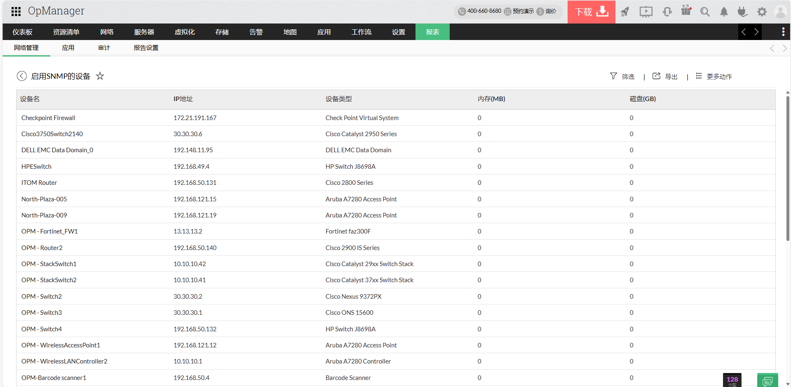Switch to the 审计 audit tab
The height and width of the screenshot is (387, 791).
coord(104,48)
